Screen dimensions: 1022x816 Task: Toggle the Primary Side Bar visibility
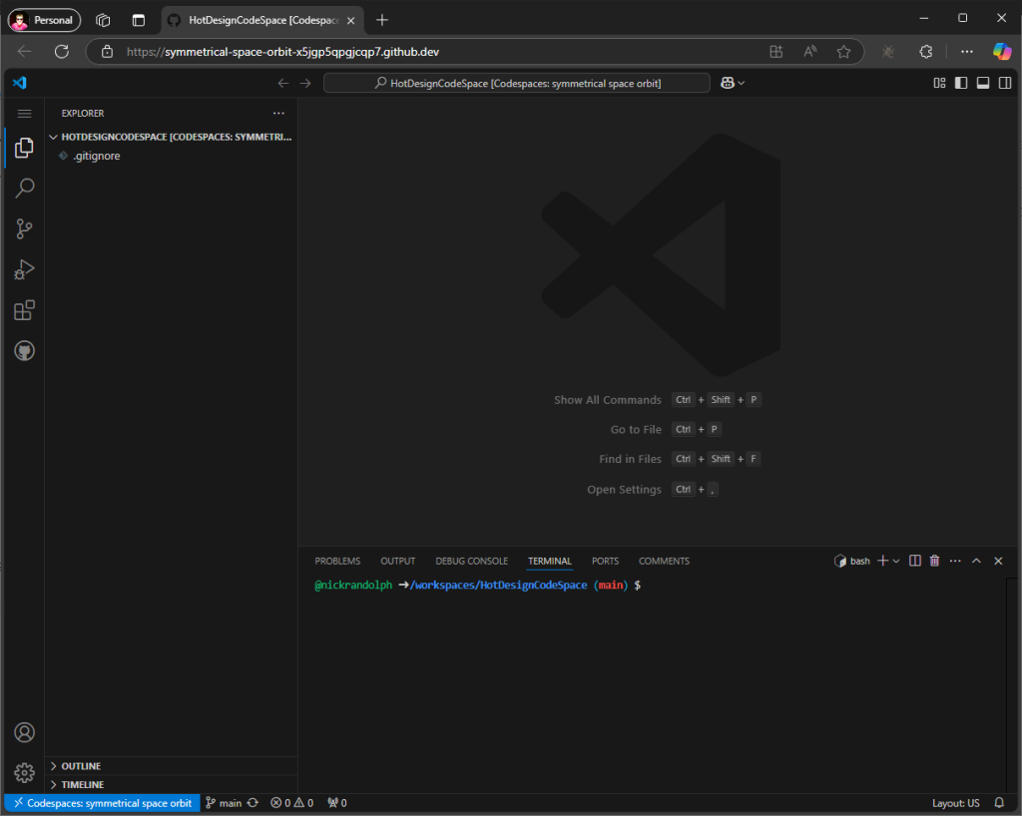(959, 83)
